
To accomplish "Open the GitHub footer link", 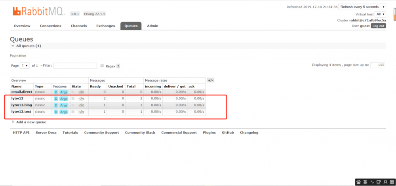I will coord(228,133).
